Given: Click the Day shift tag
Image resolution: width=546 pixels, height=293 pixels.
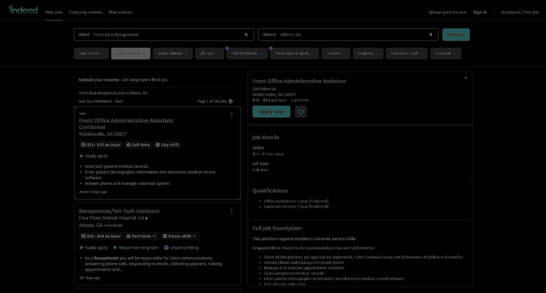Looking at the screenshot, I should coord(167,145).
